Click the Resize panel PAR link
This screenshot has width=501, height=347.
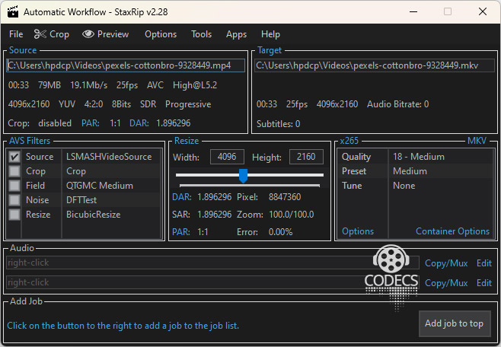click(x=181, y=232)
